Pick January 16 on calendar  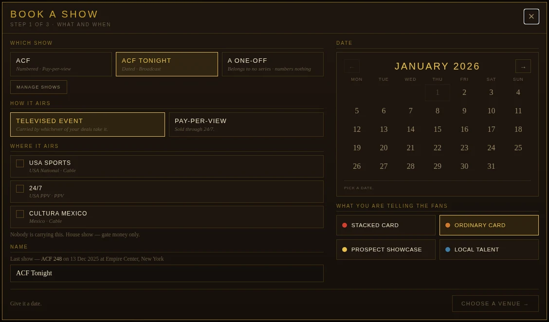tap(464, 129)
